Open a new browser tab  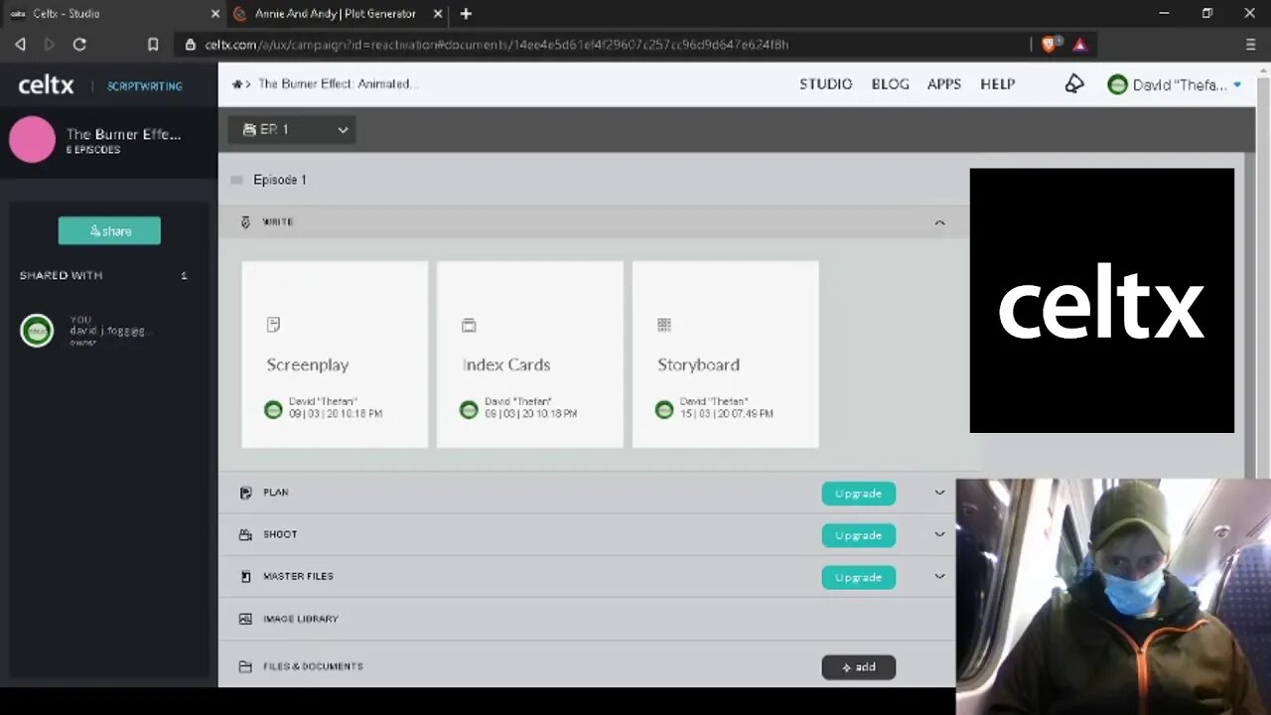click(x=466, y=14)
